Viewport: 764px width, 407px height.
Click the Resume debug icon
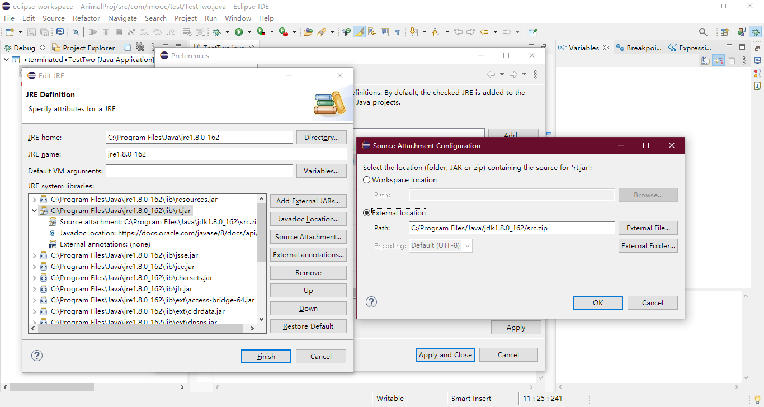(93, 32)
